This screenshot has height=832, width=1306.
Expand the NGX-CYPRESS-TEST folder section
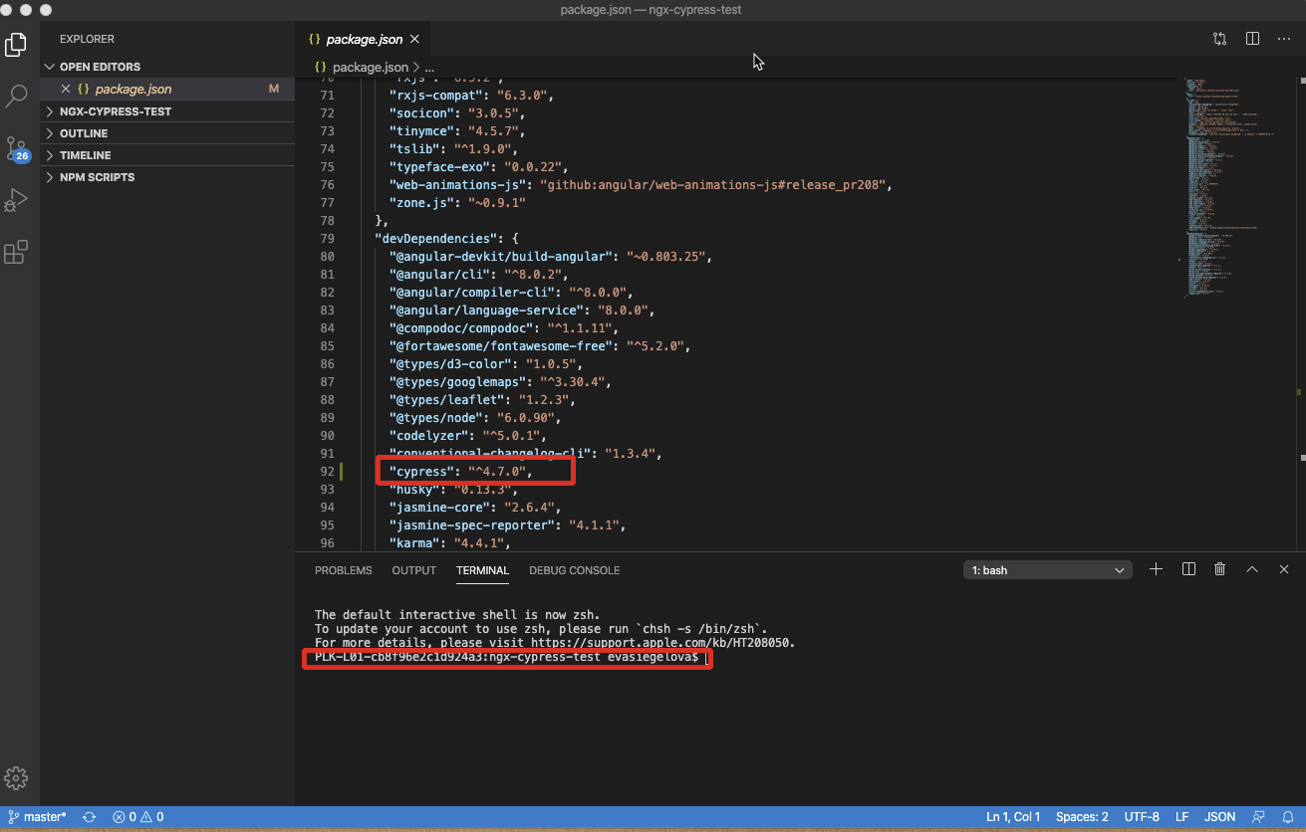(115, 111)
